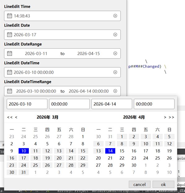Go to previous year with << arrow
Image resolution: width=185 pixels, height=193 pixels.
[10, 117]
